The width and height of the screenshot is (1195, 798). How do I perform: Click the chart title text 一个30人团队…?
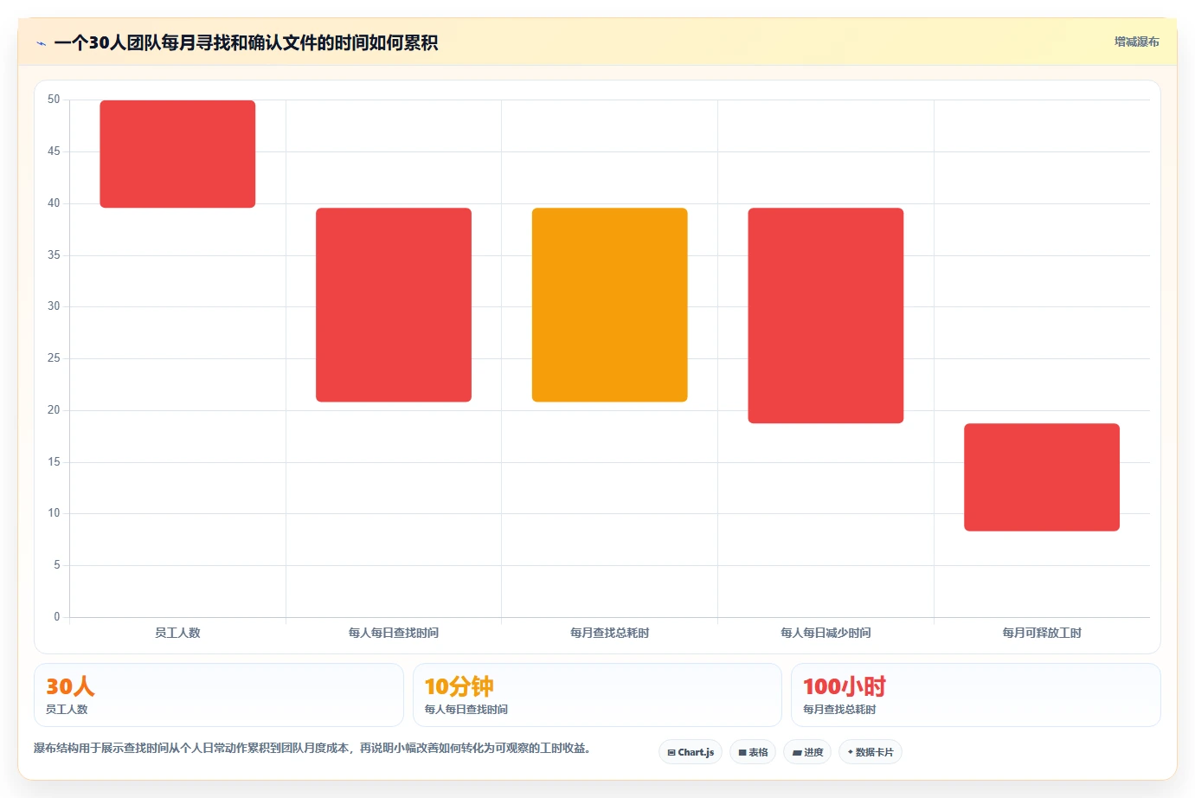click(246, 42)
